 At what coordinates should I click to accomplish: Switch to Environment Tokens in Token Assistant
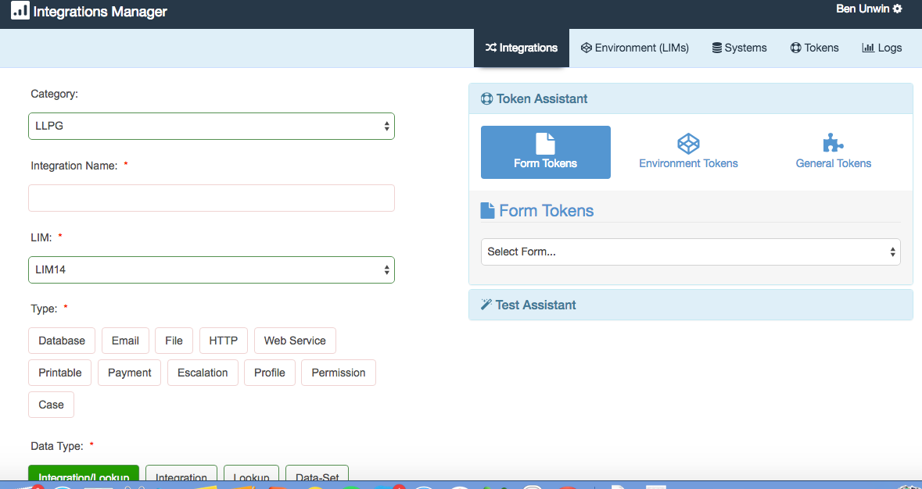[688, 152]
